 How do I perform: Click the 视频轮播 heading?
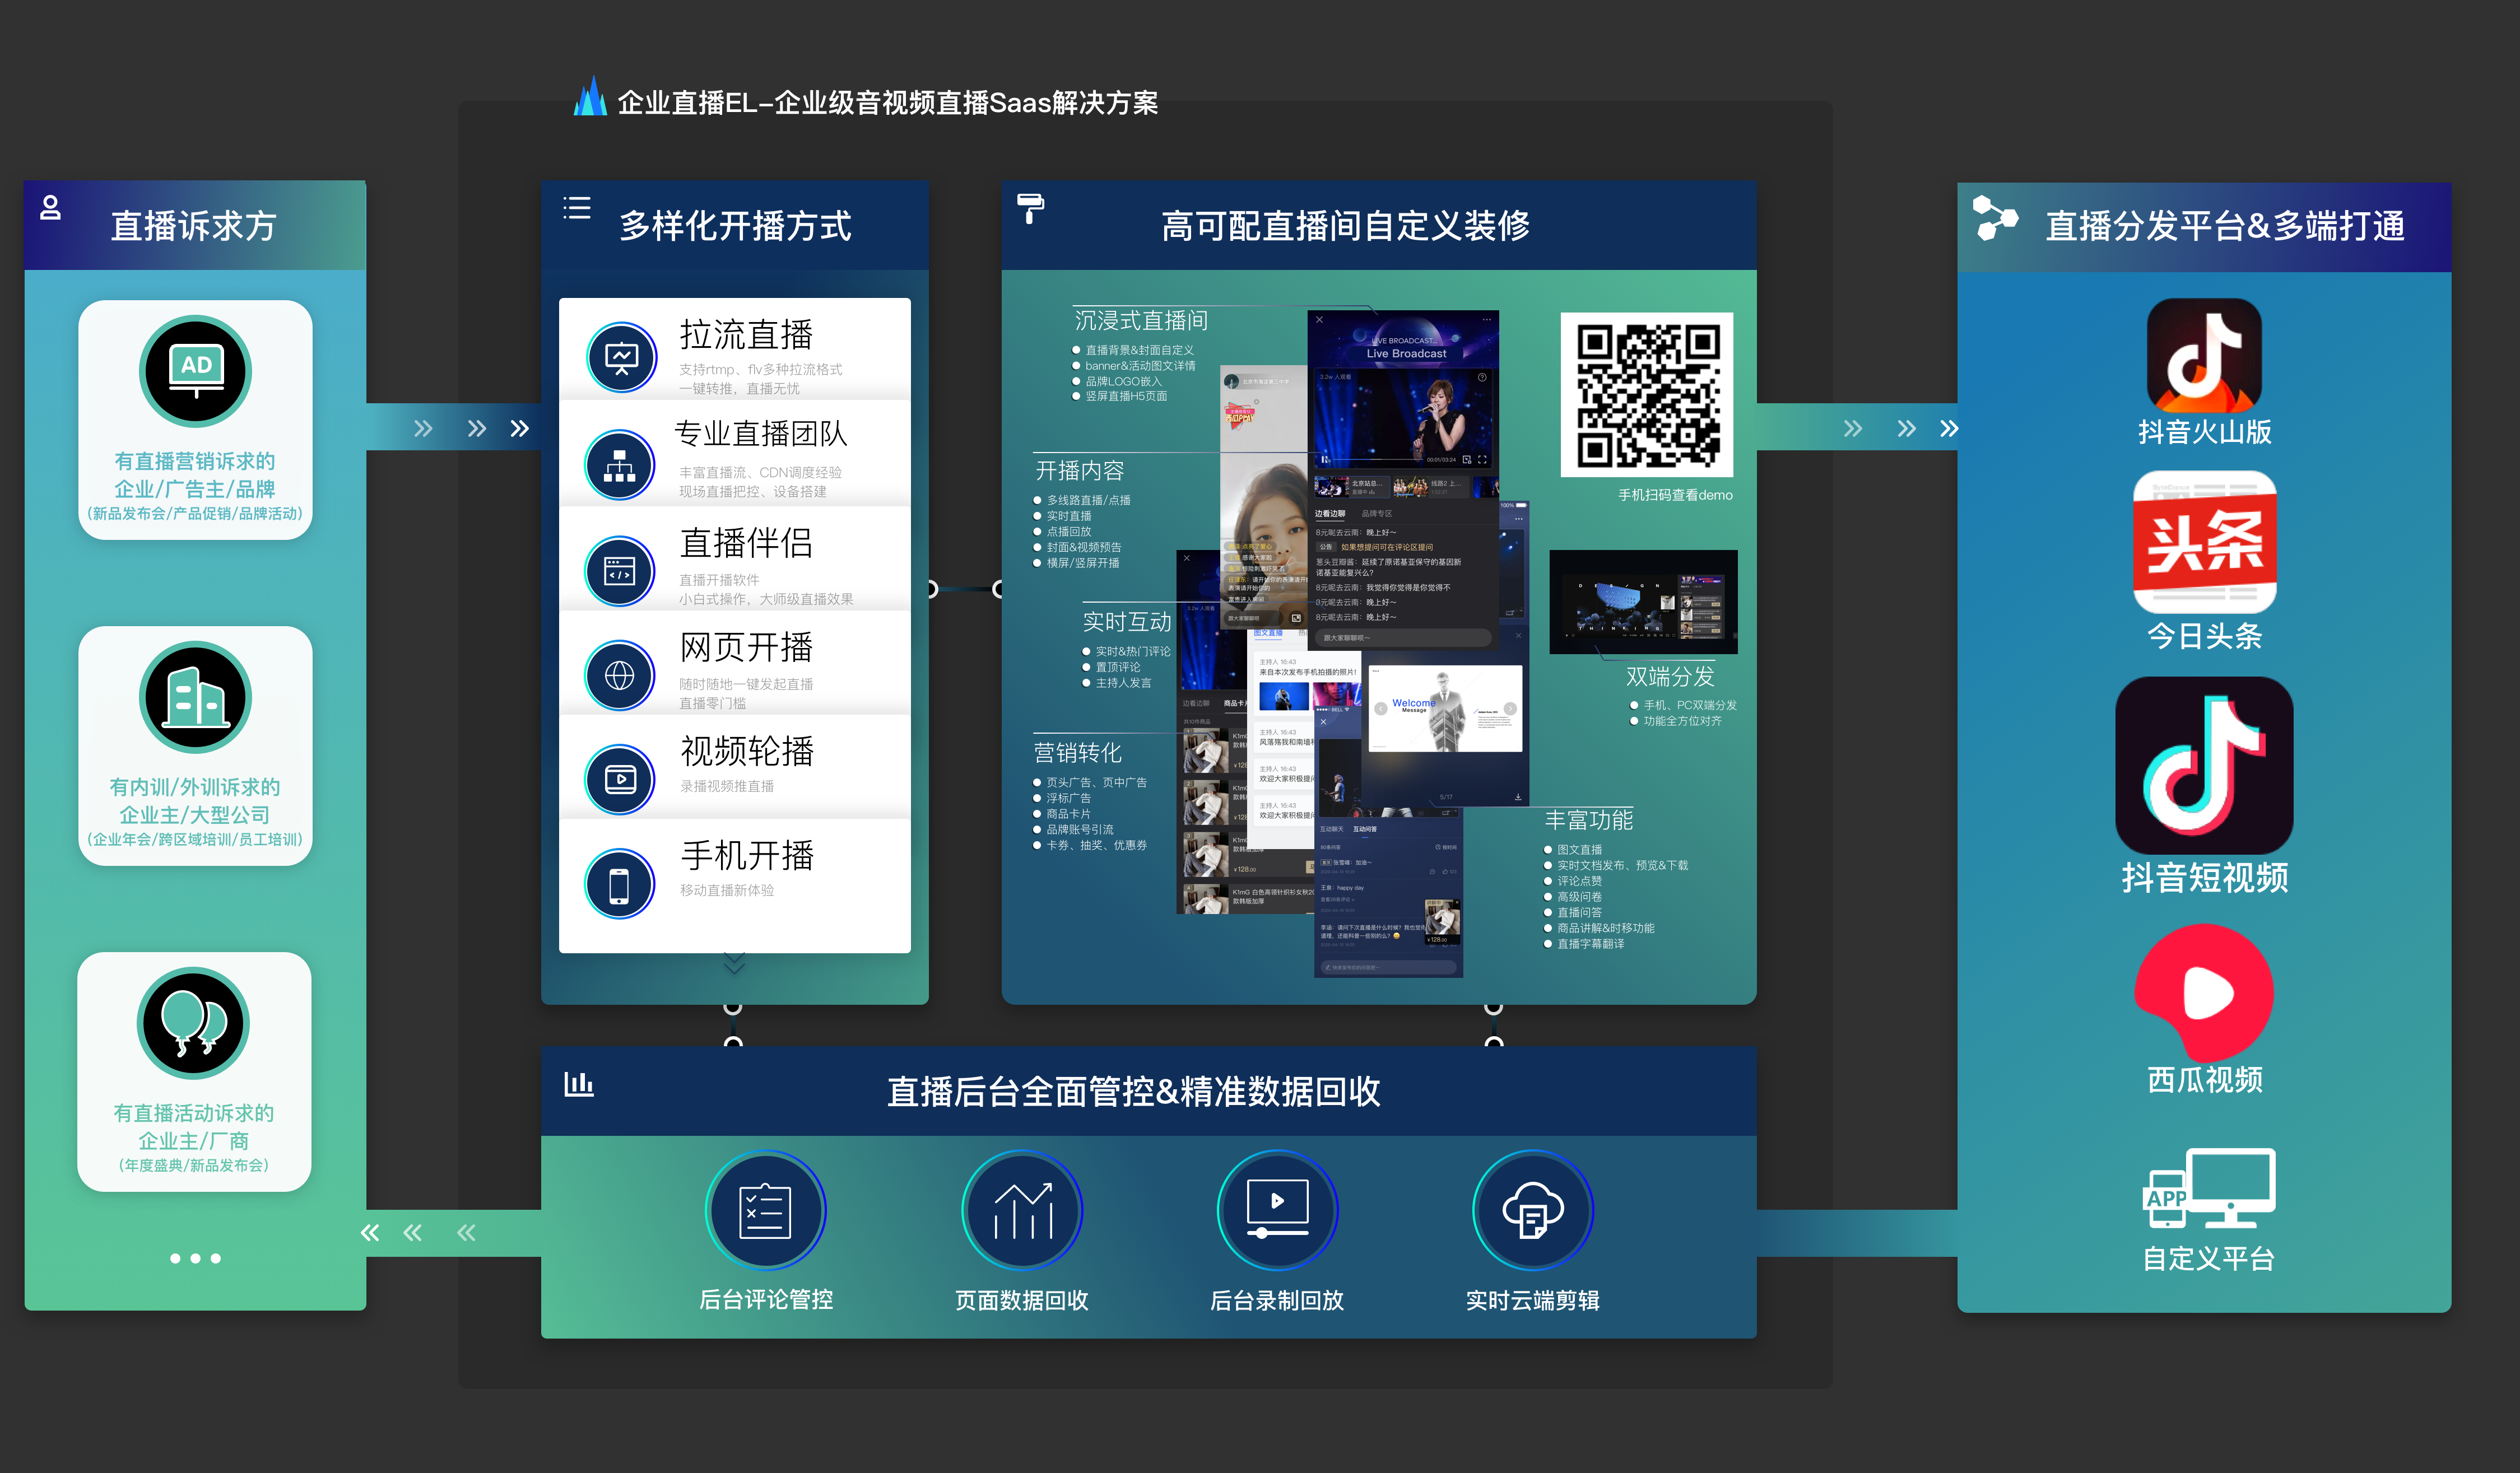pos(747,751)
